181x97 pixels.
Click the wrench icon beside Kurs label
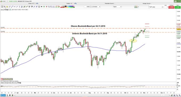click(x=4, y=10)
